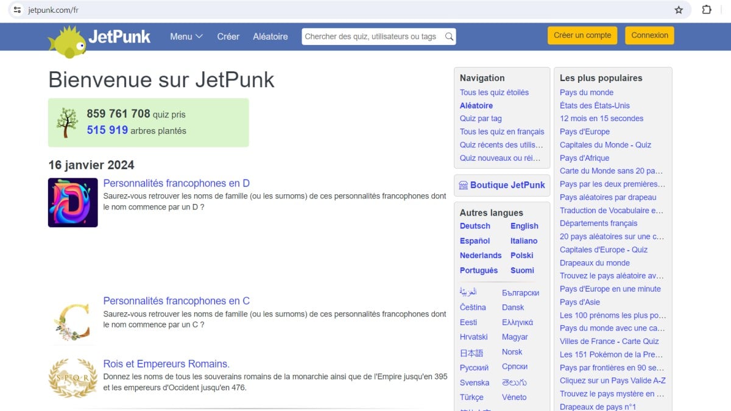Switch language to English
Screen dimensions: 731x411
(524, 226)
